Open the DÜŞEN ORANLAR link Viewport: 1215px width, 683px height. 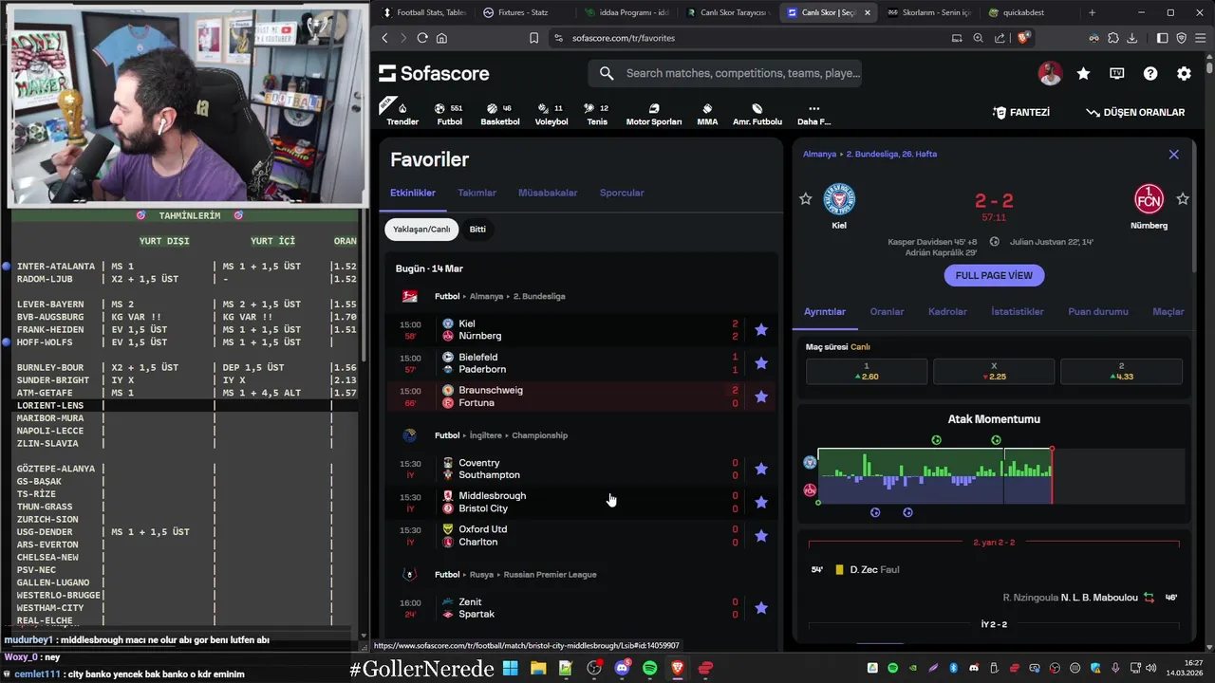tap(1135, 112)
